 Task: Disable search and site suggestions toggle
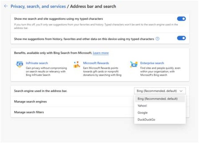coord(181,19)
